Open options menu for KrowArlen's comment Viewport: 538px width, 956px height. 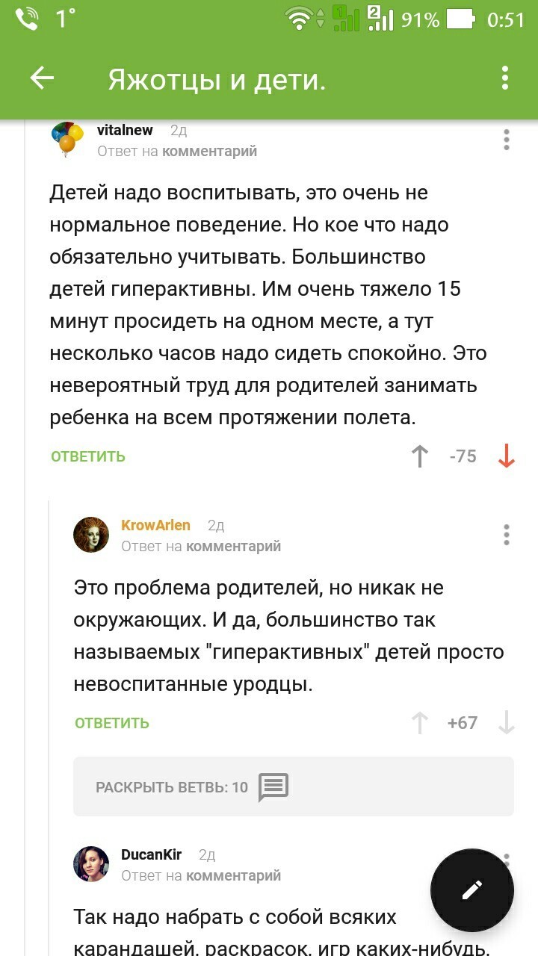click(x=507, y=535)
